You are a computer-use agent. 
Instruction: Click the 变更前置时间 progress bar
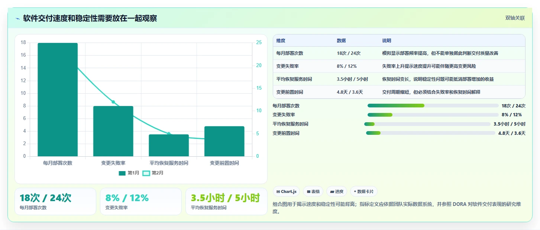[x=431, y=133]
